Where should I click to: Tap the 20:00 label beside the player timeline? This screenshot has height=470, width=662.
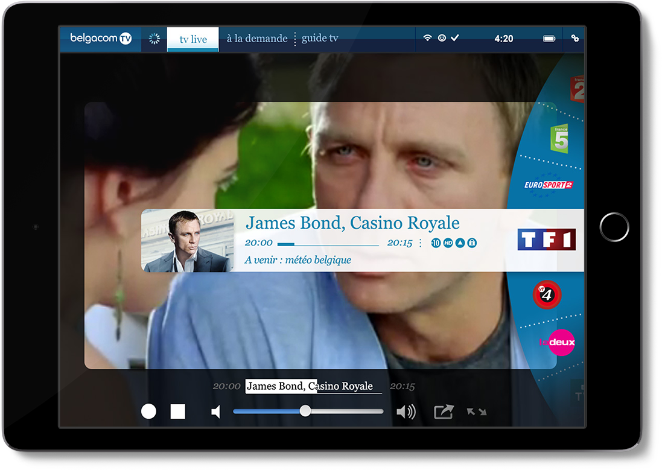coord(226,386)
